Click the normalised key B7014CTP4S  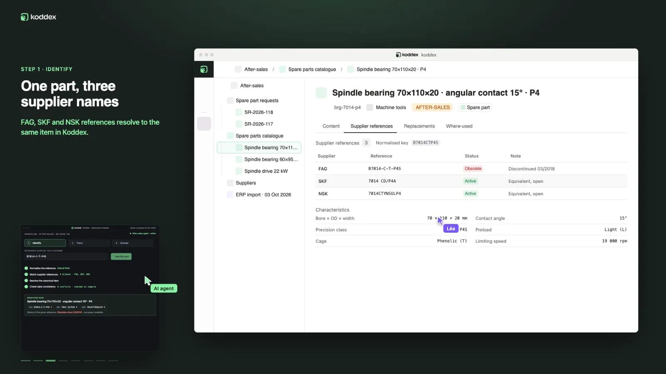pyautogui.click(x=425, y=143)
